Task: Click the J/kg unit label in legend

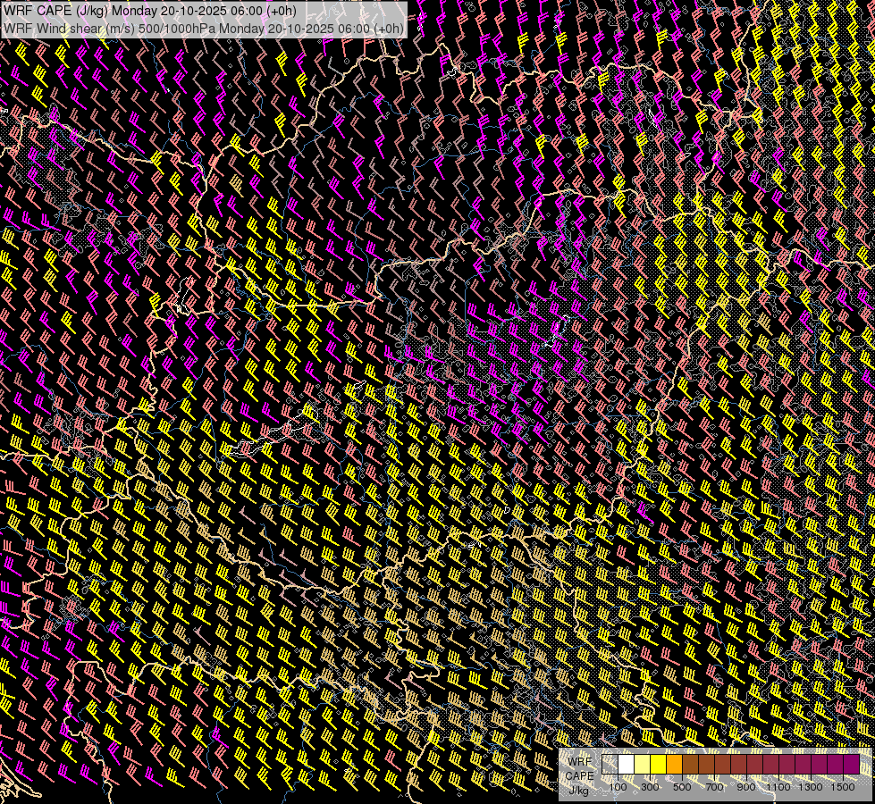Action: tap(579, 790)
